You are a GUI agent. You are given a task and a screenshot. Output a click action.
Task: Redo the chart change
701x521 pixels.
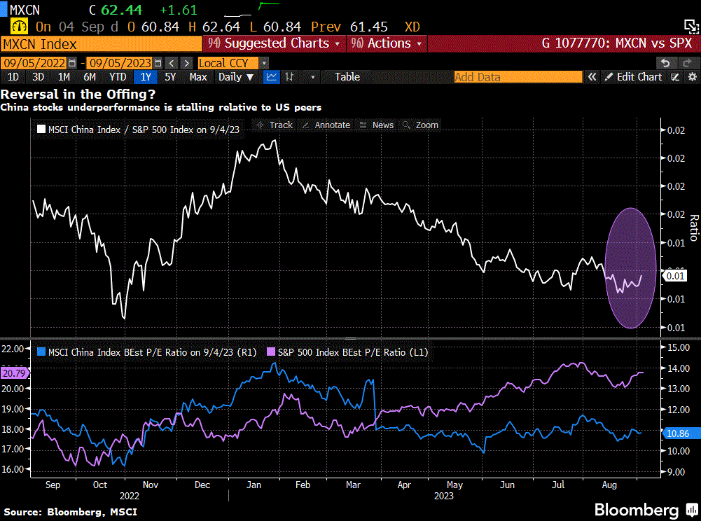pos(687,63)
